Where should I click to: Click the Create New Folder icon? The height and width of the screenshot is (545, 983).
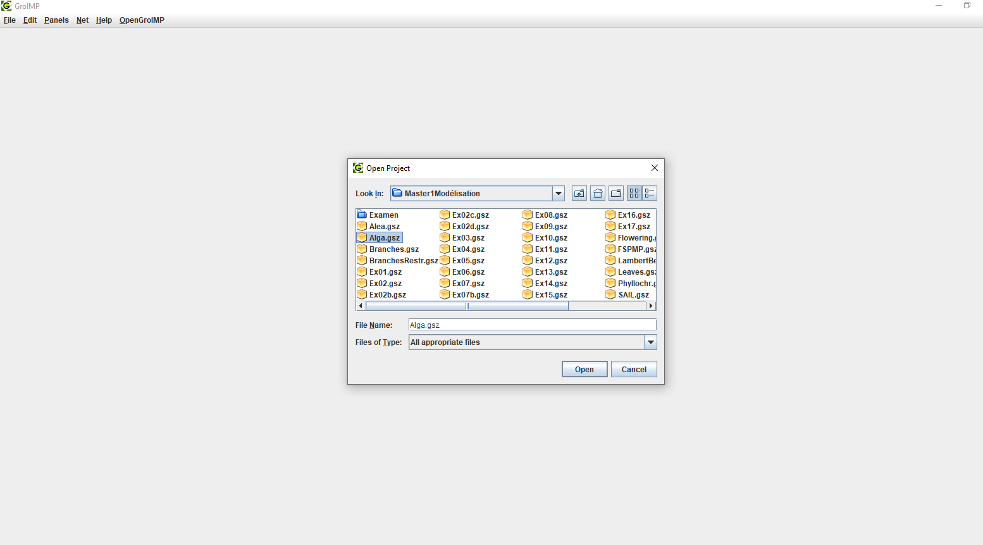tap(615, 194)
